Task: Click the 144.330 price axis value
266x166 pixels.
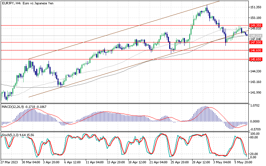Action: tap(256, 71)
